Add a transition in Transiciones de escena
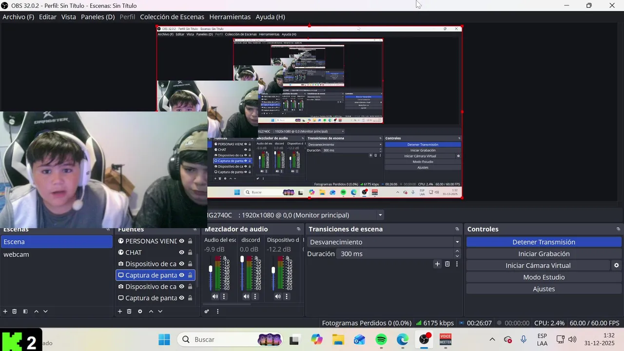This screenshot has width=624, height=351. pos(437,264)
